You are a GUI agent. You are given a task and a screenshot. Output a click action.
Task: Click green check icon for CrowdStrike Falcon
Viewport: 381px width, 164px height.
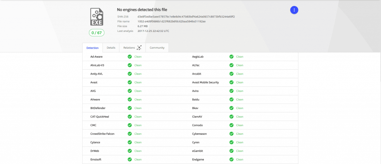point(130,134)
